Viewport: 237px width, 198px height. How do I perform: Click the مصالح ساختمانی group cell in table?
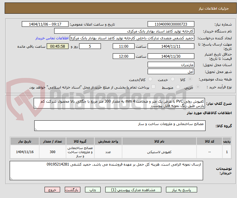(x=80, y=152)
